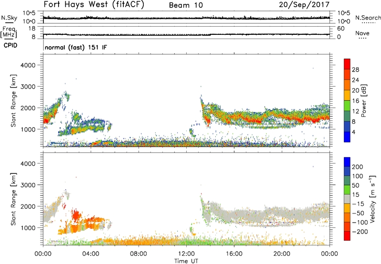
Task: Click the "28" value on Power color bar
Action: (355, 70)
